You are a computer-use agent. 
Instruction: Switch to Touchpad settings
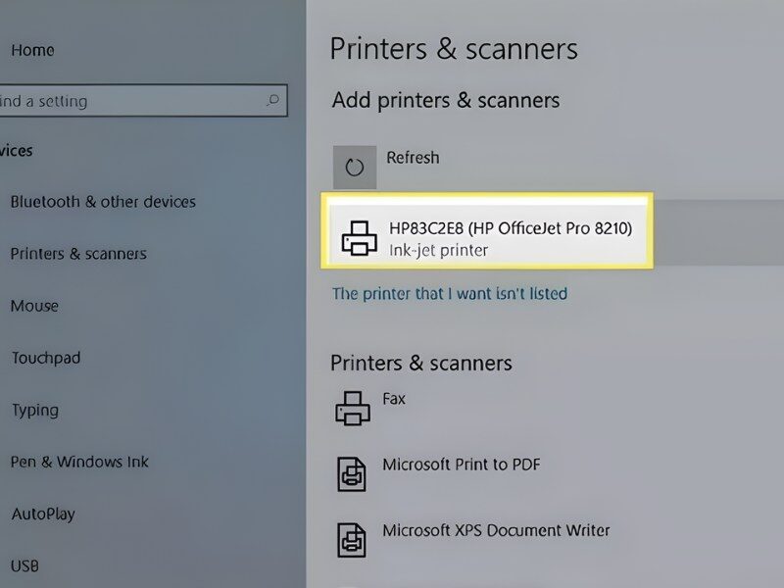[46, 358]
